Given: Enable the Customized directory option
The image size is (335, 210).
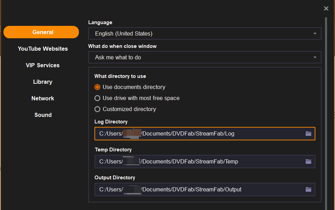Looking at the screenshot, I should tap(98, 109).
